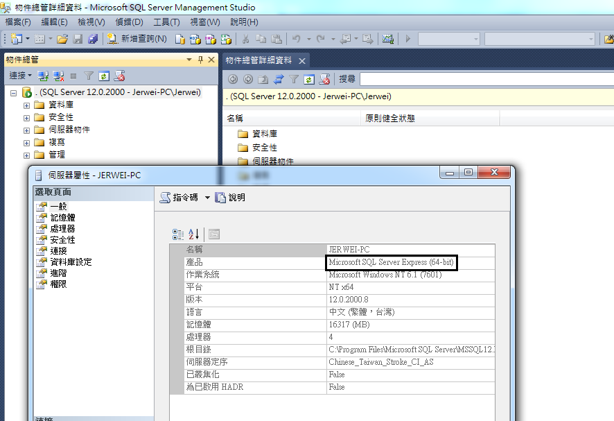Screen dimensions: 614x421
Task: Click Forward arrow in details pane toolbar
Action: [x=248, y=79]
